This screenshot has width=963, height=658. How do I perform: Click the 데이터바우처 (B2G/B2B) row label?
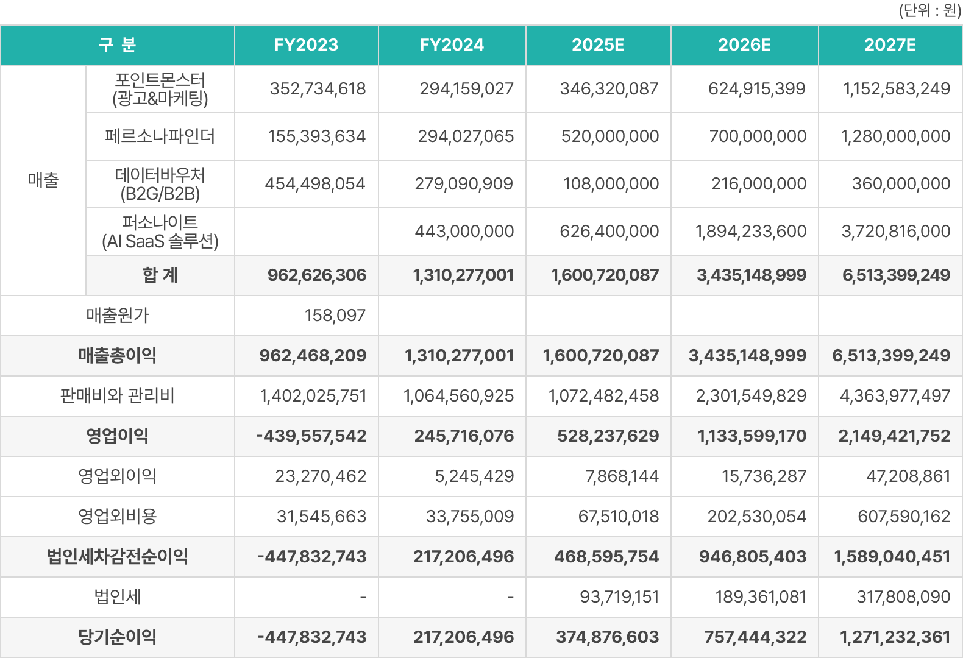pyautogui.click(x=160, y=184)
